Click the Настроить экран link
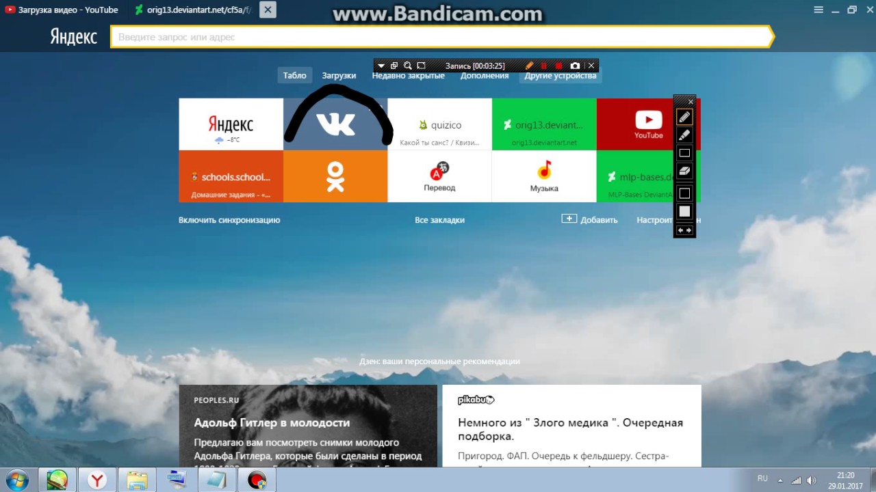Screen dimensions: 876x492 pos(669,220)
